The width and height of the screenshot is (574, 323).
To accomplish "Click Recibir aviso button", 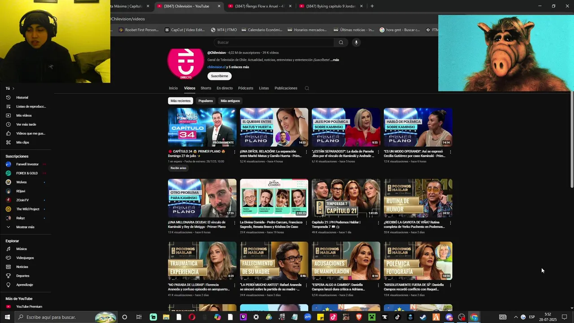I will [x=178, y=168].
